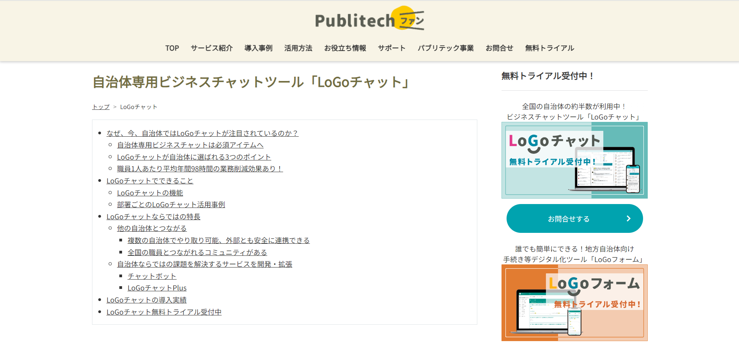739x345 pixels.
Task: Open 自治体ならではの課題を解決するサービス link
Action: pyautogui.click(x=205, y=264)
